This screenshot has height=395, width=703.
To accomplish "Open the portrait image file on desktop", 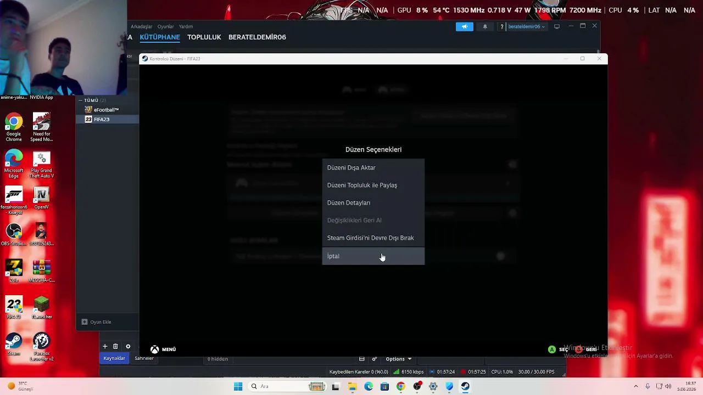I will coord(41,235).
